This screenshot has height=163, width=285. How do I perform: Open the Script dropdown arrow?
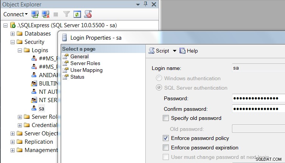(x=174, y=51)
